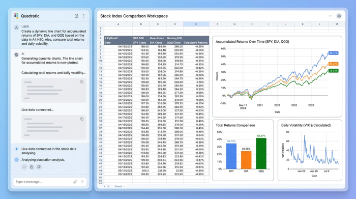The width and height of the screenshot is (356, 199).
Task: Start a new chat with the compose icon
Action: [76, 16]
